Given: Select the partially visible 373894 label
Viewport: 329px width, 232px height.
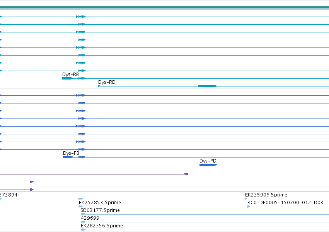Looking at the screenshot, I should tap(9, 195).
